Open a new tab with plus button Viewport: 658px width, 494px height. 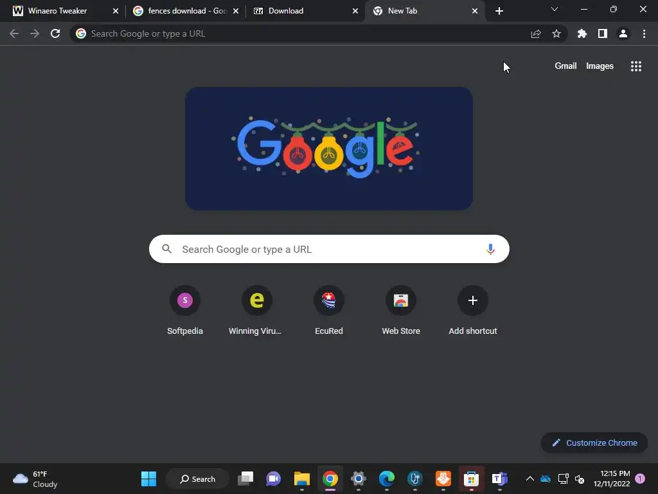pos(499,11)
